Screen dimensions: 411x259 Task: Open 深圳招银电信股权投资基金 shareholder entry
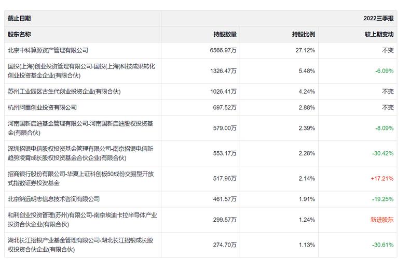tap(80, 153)
